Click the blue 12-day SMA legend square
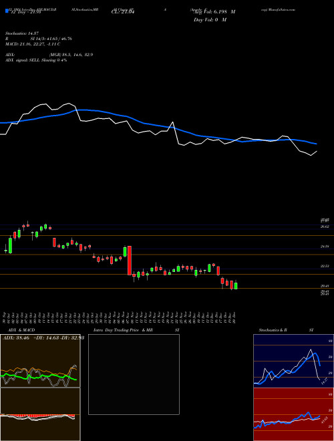This screenshot has height=441, width=334. point(7,11)
